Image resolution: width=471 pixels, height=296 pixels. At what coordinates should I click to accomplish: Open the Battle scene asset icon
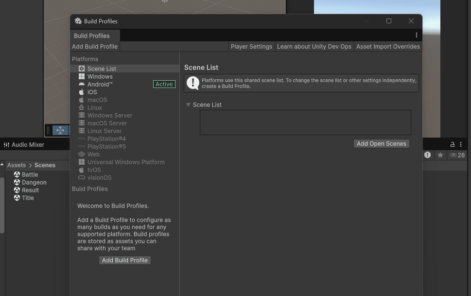[x=17, y=174]
